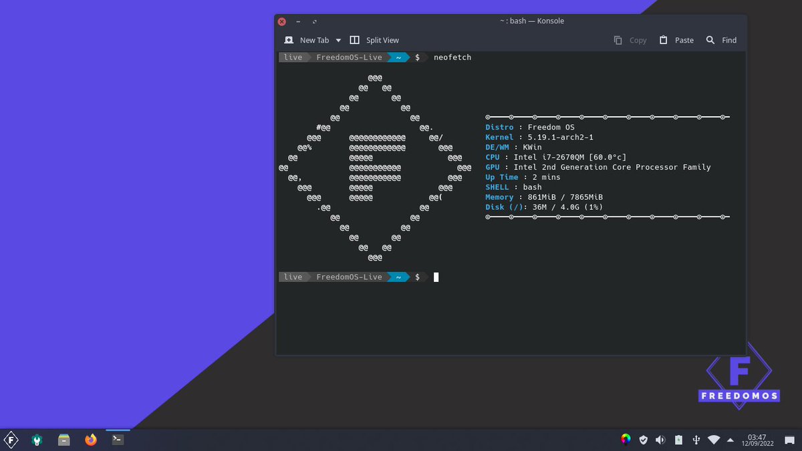
Task: Open the file manager from the taskbar
Action: point(63,440)
